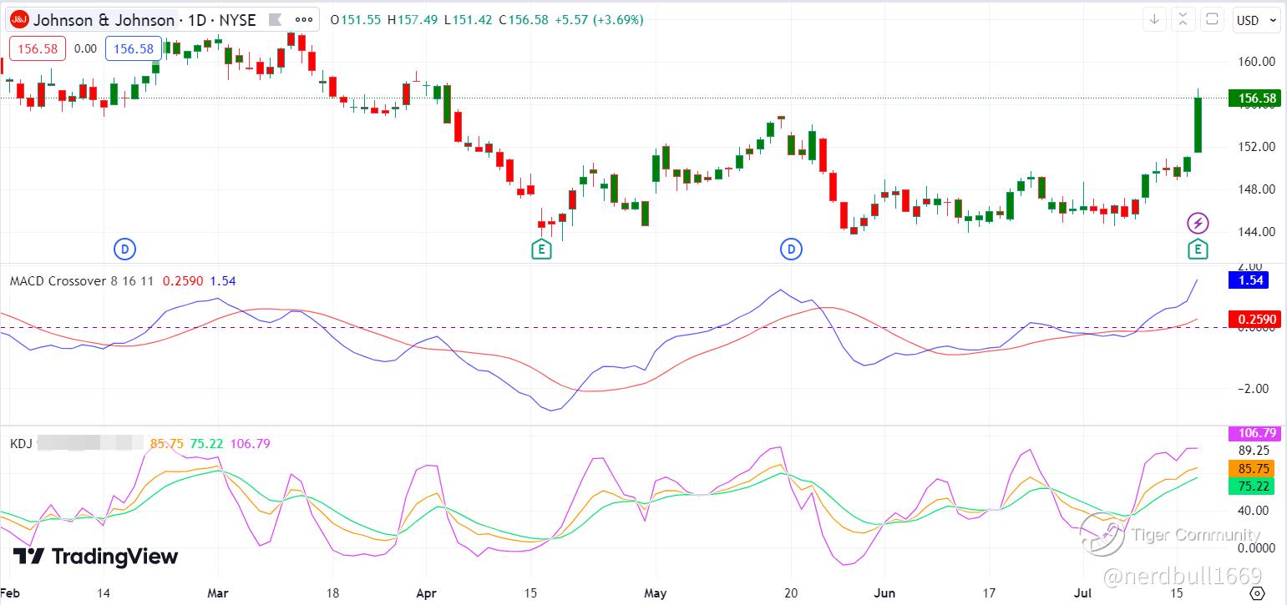The image size is (1287, 605).
Task: Click the purple lightning bolt event icon
Action: pos(1198,223)
